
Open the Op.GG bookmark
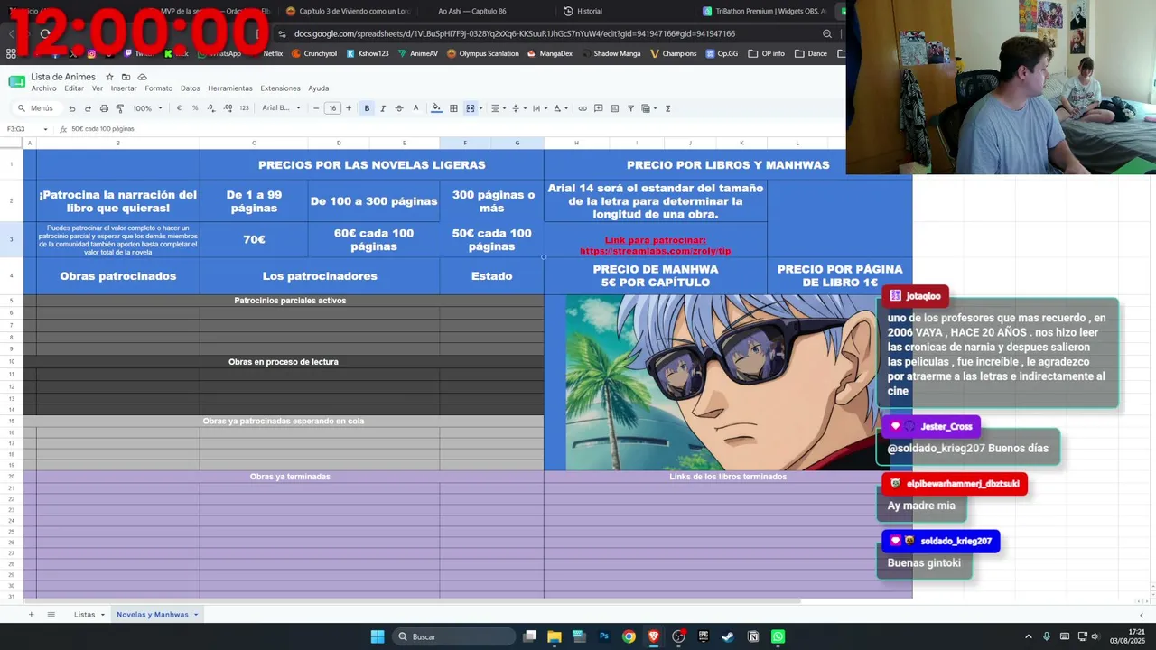click(x=722, y=53)
